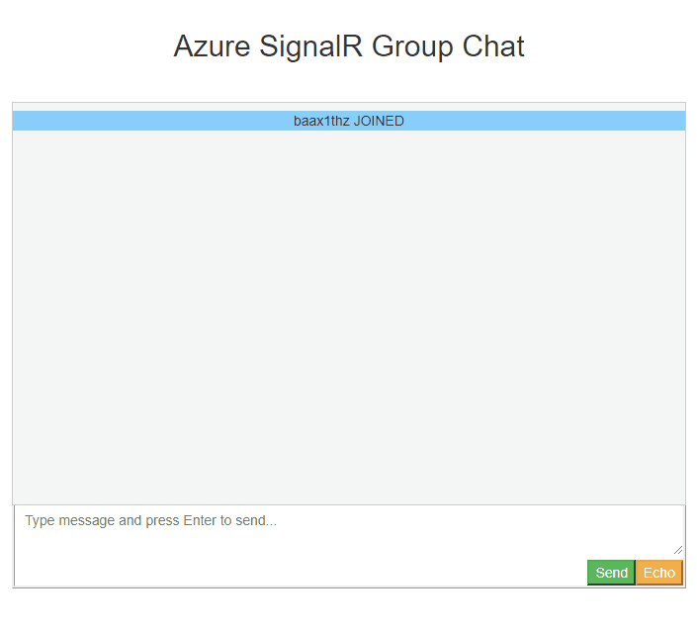697x630 pixels.
Task: Click the word 'Chat' in the title
Action: pos(493,46)
